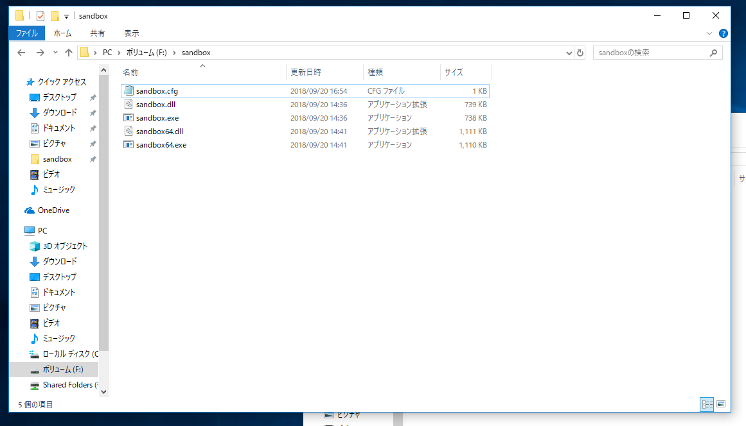The width and height of the screenshot is (746, 426).
Task: Open Shared Folders network drive
Action: click(x=71, y=385)
